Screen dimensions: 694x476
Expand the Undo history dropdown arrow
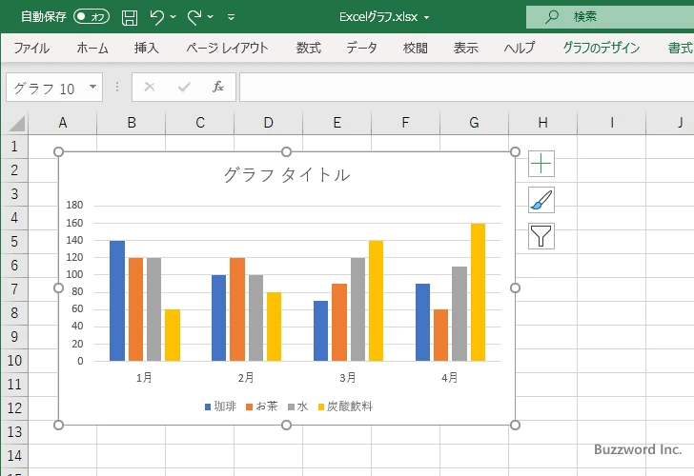173,17
